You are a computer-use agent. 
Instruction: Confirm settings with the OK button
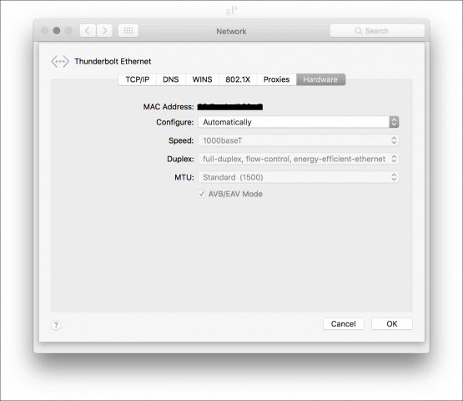pyautogui.click(x=392, y=324)
